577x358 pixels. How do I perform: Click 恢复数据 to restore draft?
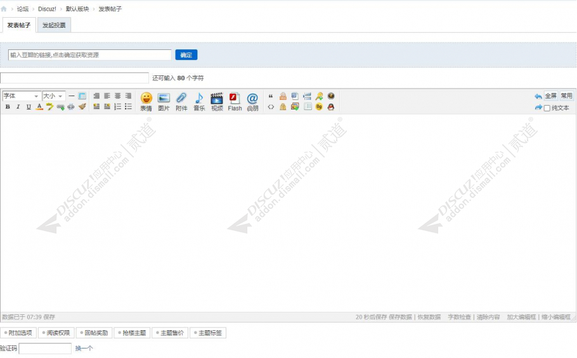coord(429,318)
